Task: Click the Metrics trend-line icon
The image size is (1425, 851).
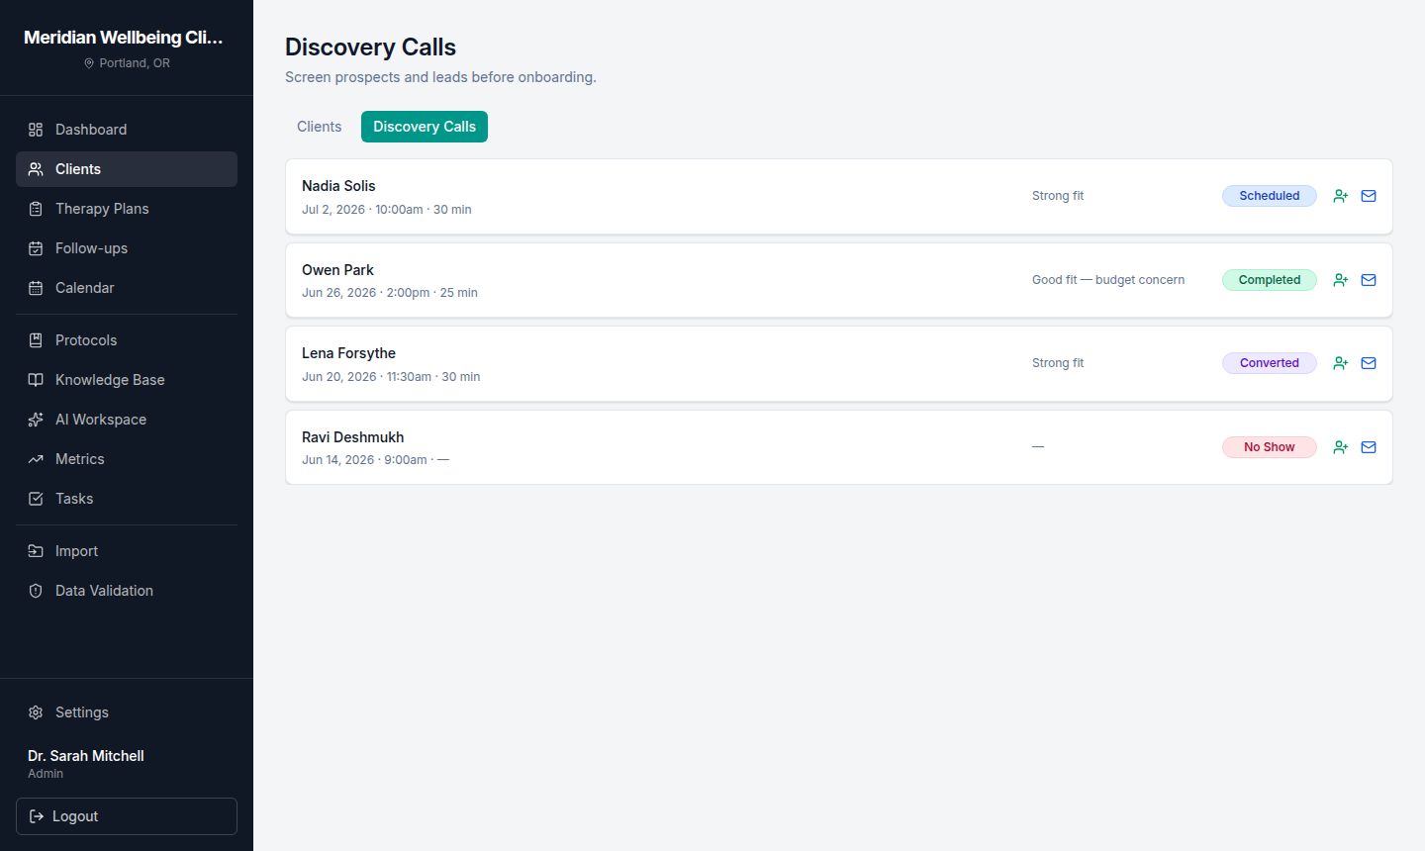Action: tap(36, 459)
